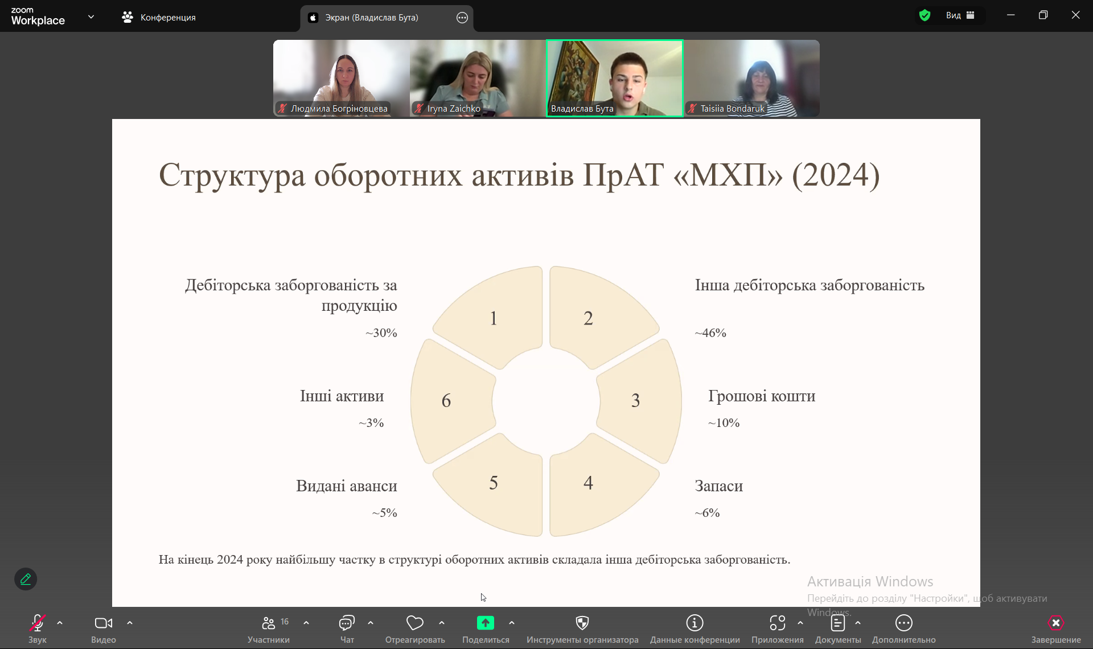Open the Экран (Владислав Бута) tab options ellipsis
Image resolution: width=1093 pixels, height=649 pixels.
(462, 18)
